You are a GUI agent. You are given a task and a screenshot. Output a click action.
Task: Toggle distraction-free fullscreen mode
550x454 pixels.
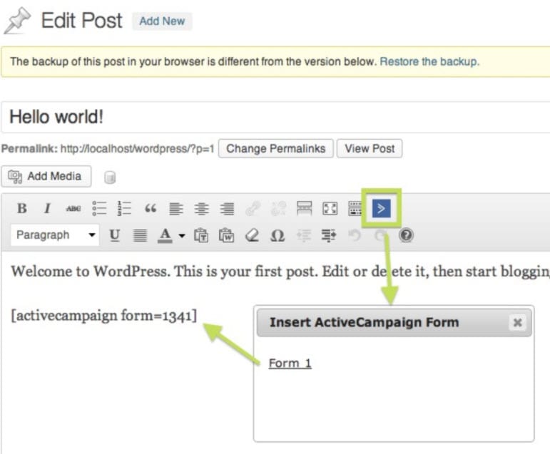tap(330, 209)
